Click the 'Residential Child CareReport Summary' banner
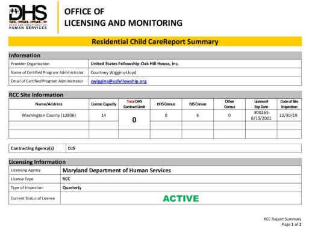Image resolution: width=312 pixels, height=241 pixels. [x=155, y=42]
